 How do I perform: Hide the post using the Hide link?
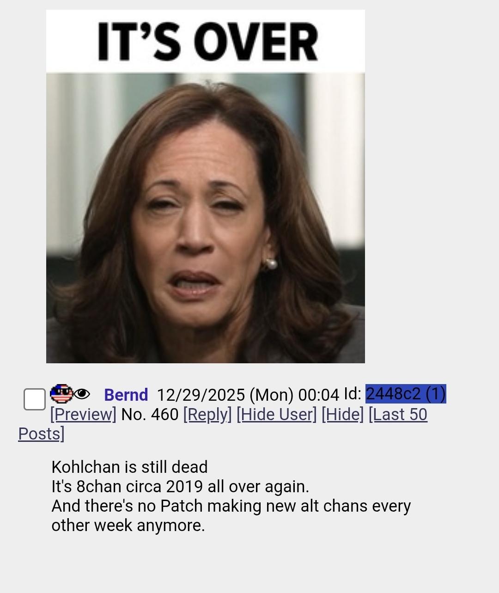pos(342,414)
